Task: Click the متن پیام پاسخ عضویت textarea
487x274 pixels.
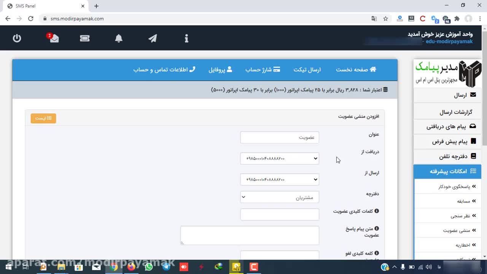Action: pos(250,236)
